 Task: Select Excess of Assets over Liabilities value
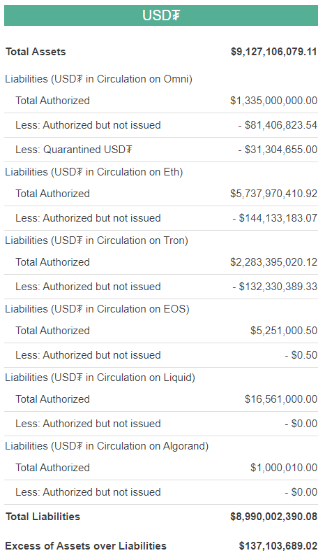point(278,546)
